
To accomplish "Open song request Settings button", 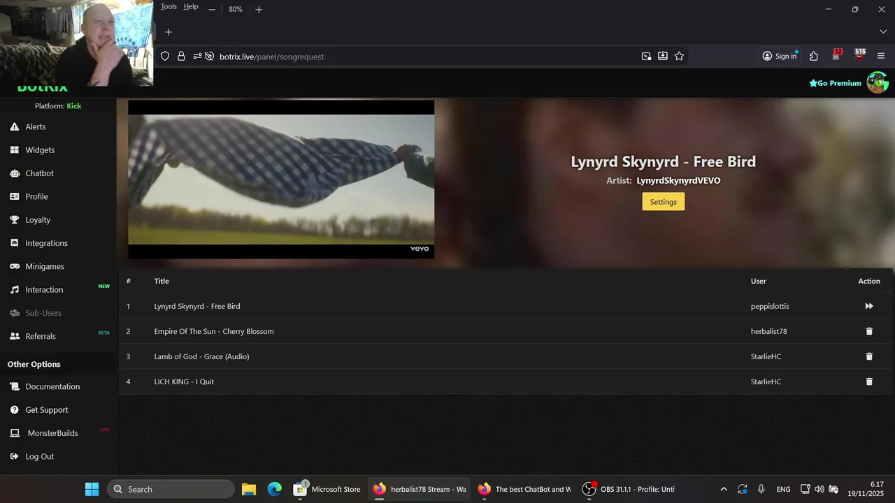I will click(664, 202).
